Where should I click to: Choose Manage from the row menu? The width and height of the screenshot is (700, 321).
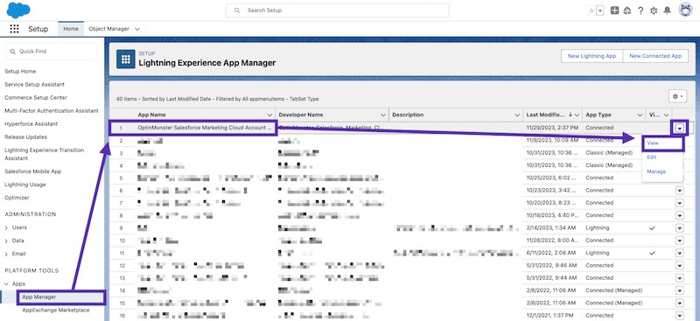click(656, 171)
